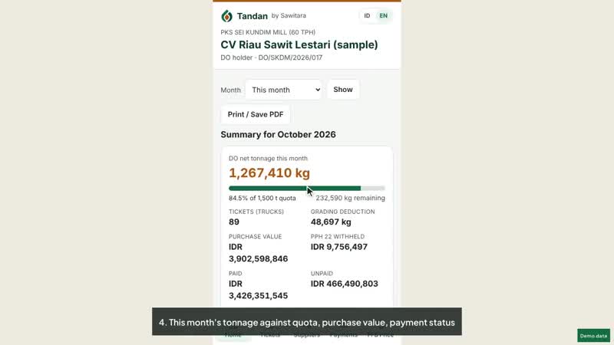Click the Tandan brand name text
The image size is (614, 345).
tap(253, 16)
